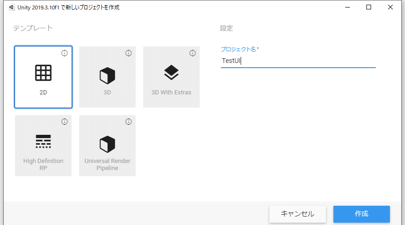Maximize the Unity project creation window
This screenshot has height=225, width=405.
(x=369, y=7)
